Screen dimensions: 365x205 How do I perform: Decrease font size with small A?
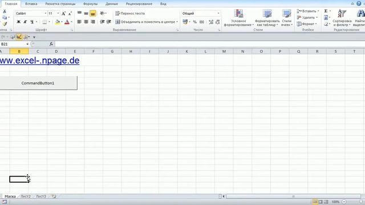(70, 14)
